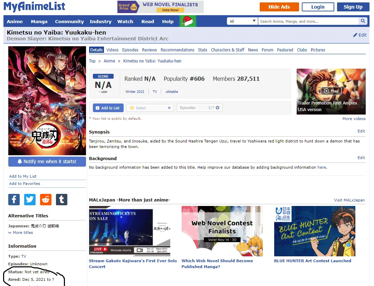Open the Pictures tab
The height and width of the screenshot is (286, 374).
pos(318,50)
